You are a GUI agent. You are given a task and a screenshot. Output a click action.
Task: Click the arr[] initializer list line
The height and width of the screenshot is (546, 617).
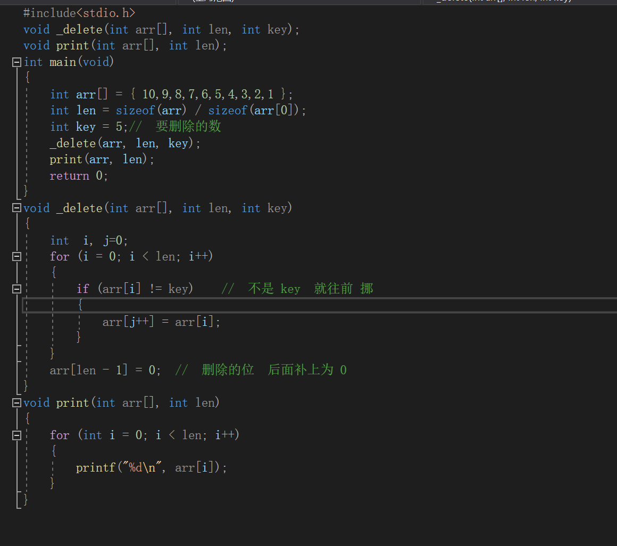[171, 94]
